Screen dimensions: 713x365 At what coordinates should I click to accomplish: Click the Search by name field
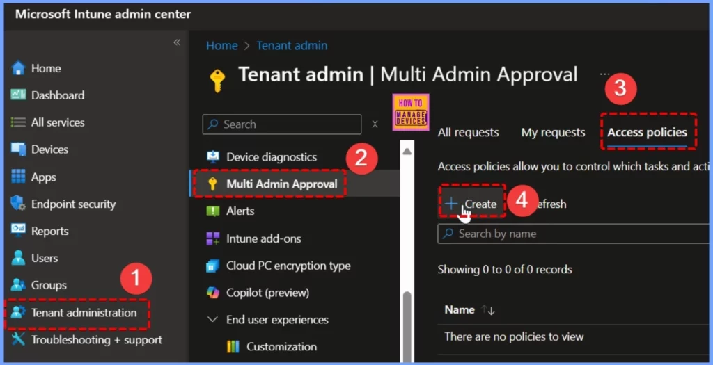(x=573, y=234)
